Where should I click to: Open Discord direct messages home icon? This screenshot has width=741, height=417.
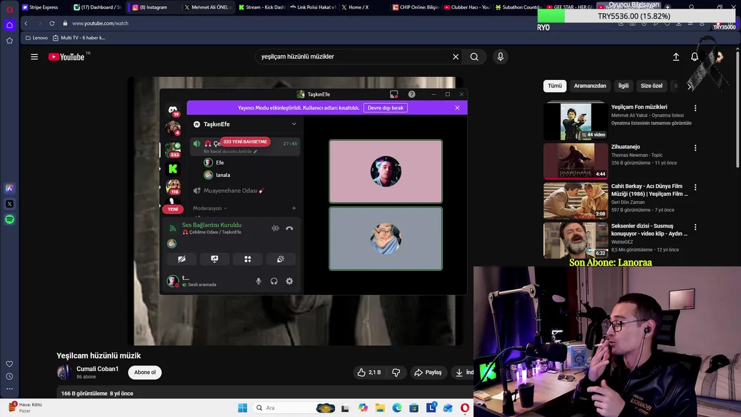tap(173, 109)
